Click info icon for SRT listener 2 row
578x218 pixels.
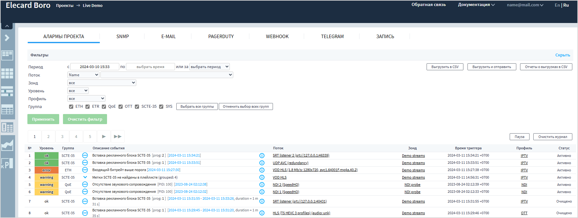(262, 156)
